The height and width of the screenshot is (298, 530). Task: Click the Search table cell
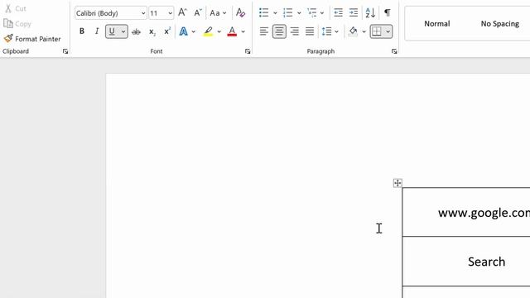(x=466, y=262)
